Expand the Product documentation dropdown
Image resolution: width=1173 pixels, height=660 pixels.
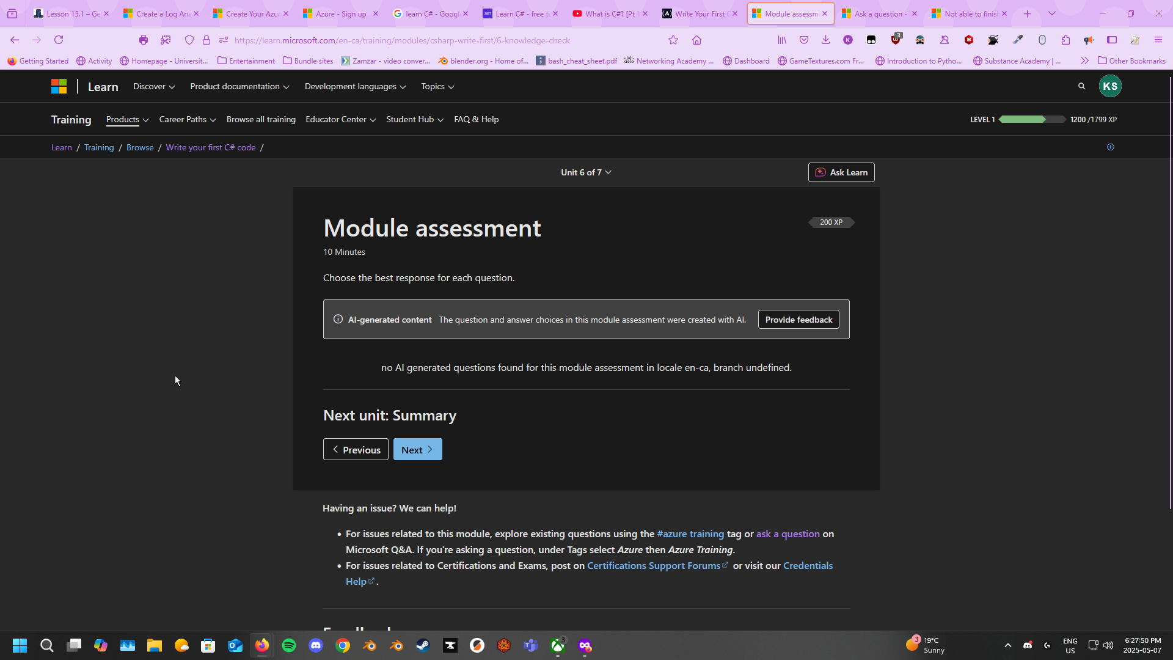tap(239, 86)
